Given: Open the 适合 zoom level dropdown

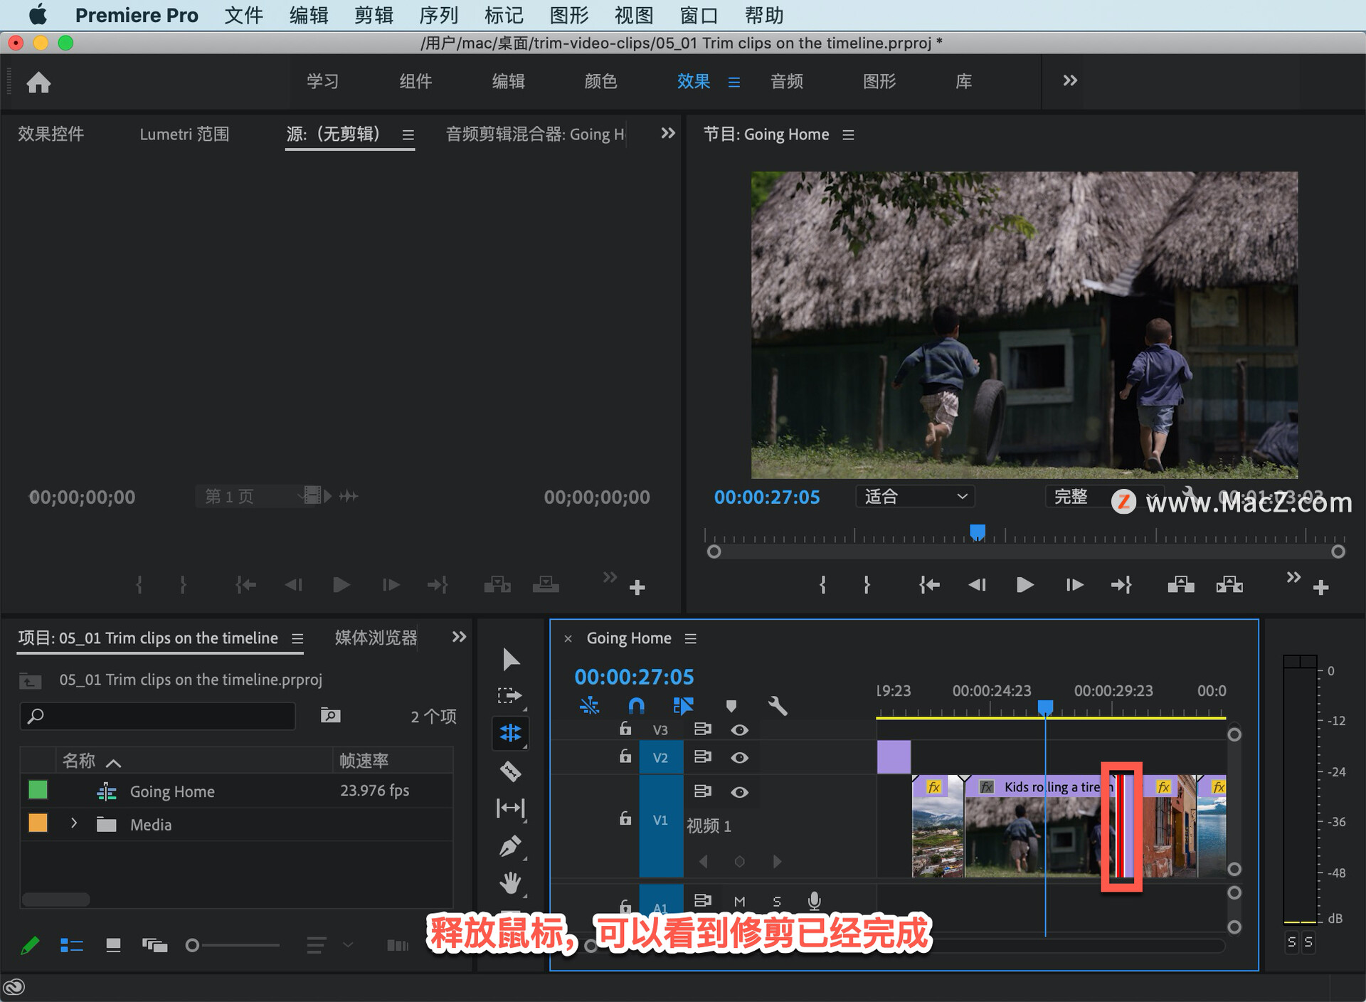Looking at the screenshot, I should click(x=914, y=497).
